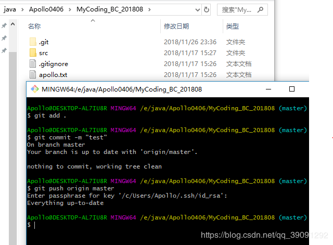Screen dimensions: 333x245
Task: Click the 'git push origin master' line
Action: pos(71,188)
